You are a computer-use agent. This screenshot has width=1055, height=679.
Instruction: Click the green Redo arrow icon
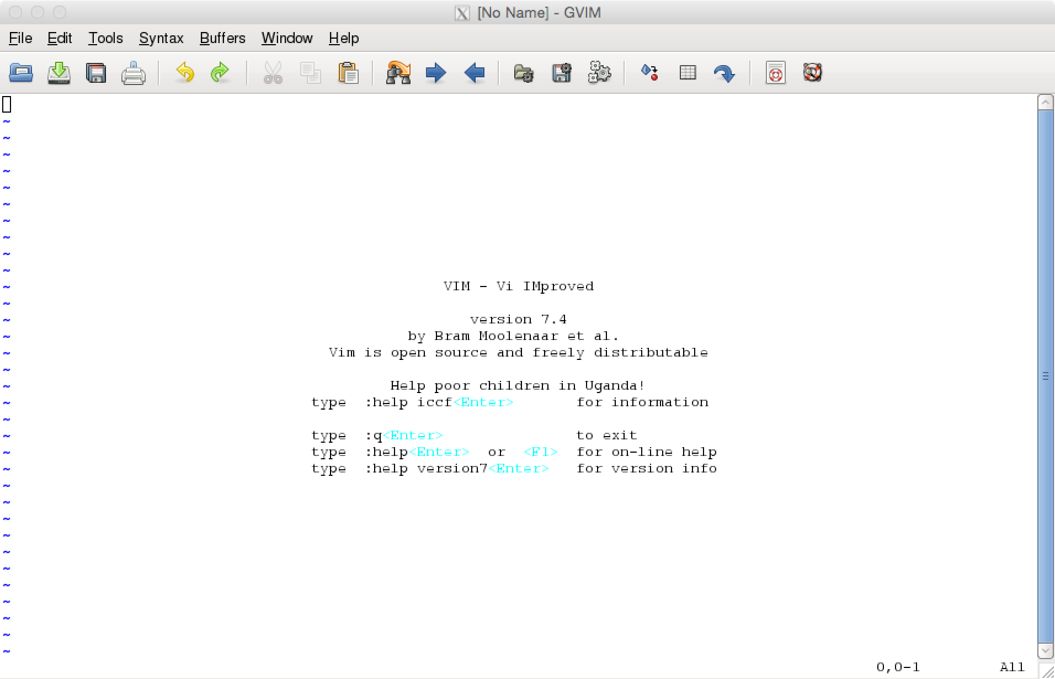tap(220, 72)
